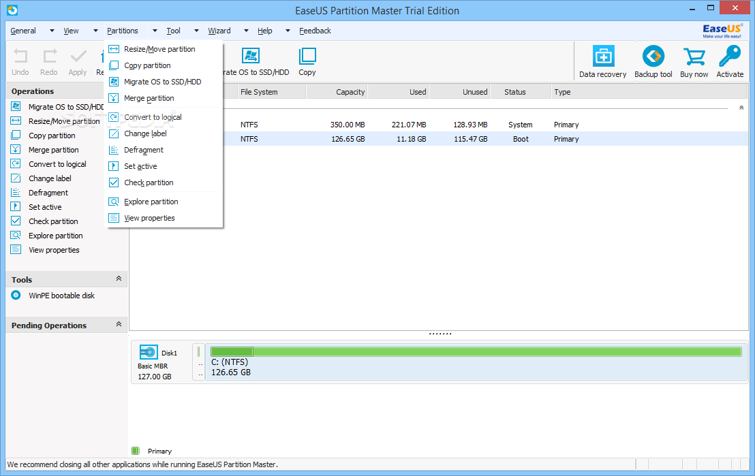Viewport: 755px width, 476px height.
Task: Sort by Status column header
Action: tap(521, 92)
